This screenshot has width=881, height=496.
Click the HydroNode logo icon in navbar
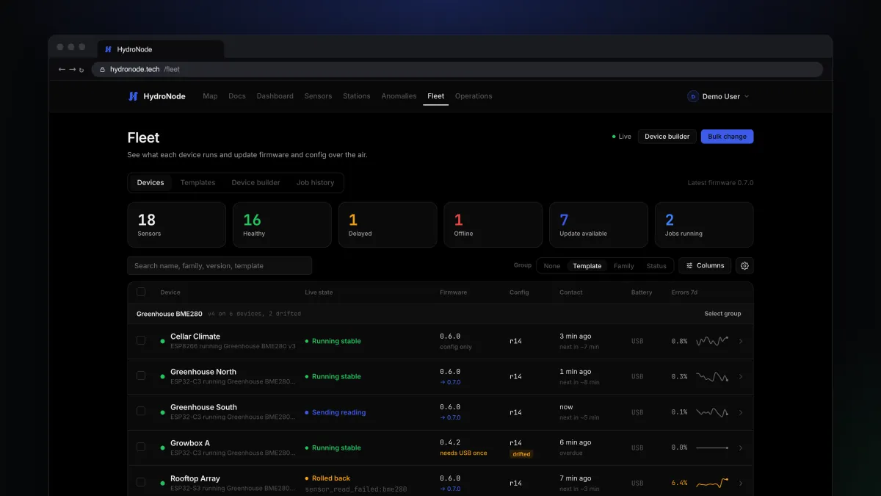[x=133, y=96]
